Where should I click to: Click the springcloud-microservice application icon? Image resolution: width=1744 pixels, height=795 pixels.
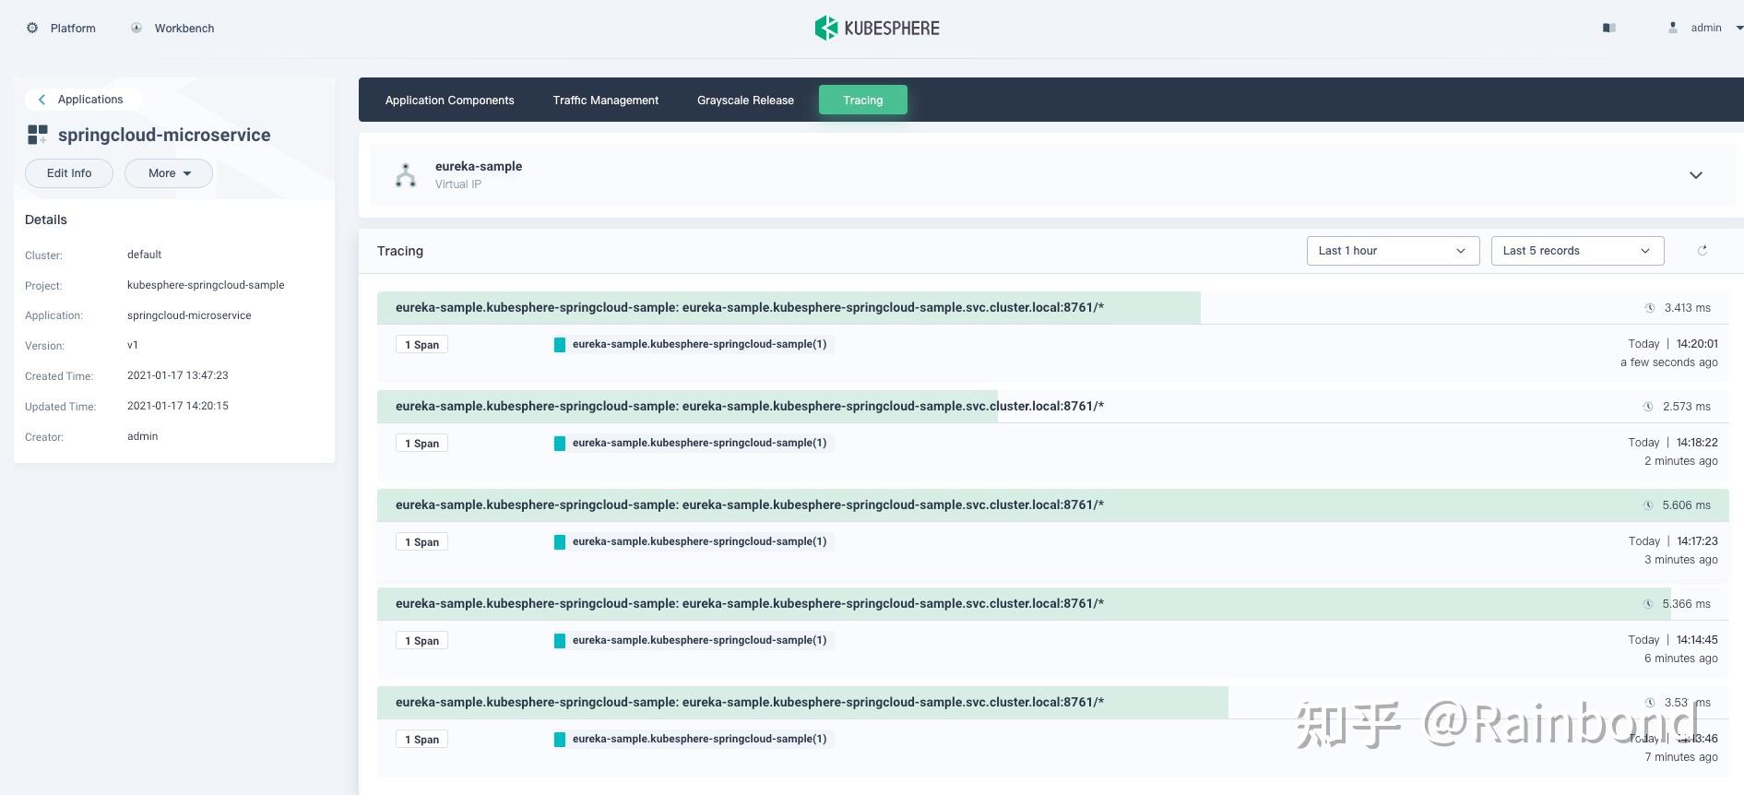point(38,135)
